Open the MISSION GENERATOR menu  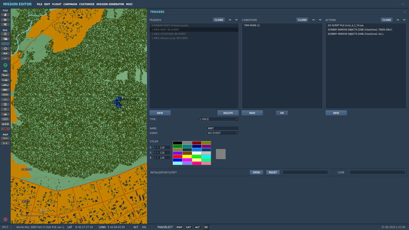pyautogui.click(x=110, y=4)
